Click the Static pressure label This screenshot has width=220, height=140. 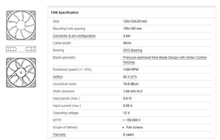(63, 91)
